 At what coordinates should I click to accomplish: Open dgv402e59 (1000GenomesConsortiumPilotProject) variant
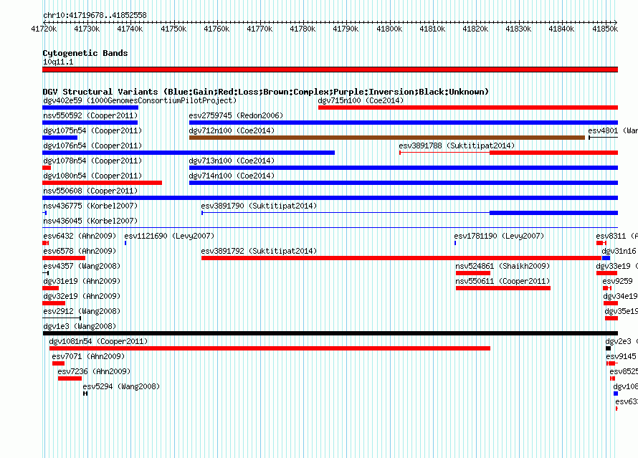click(x=140, y=100)
